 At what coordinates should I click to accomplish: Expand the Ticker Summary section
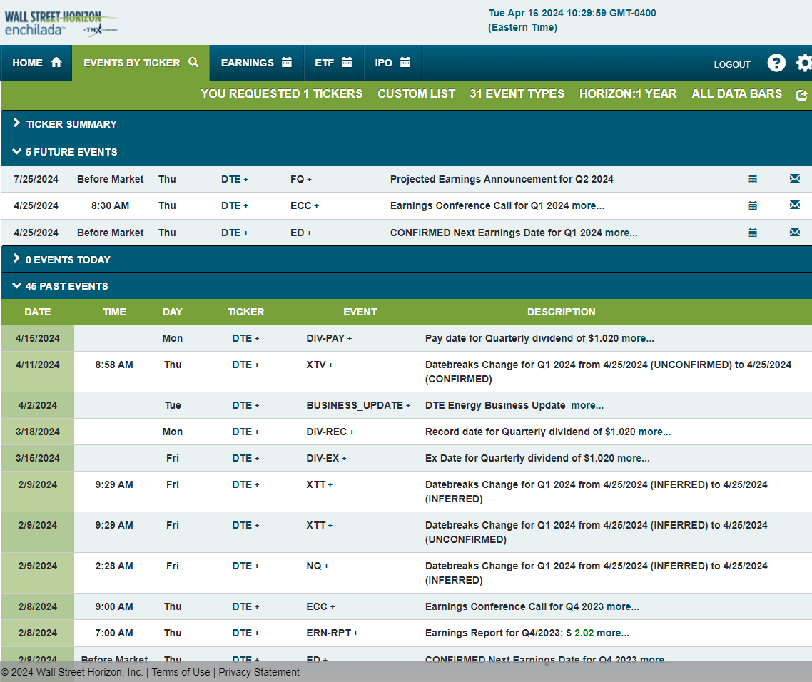(71, 124)
